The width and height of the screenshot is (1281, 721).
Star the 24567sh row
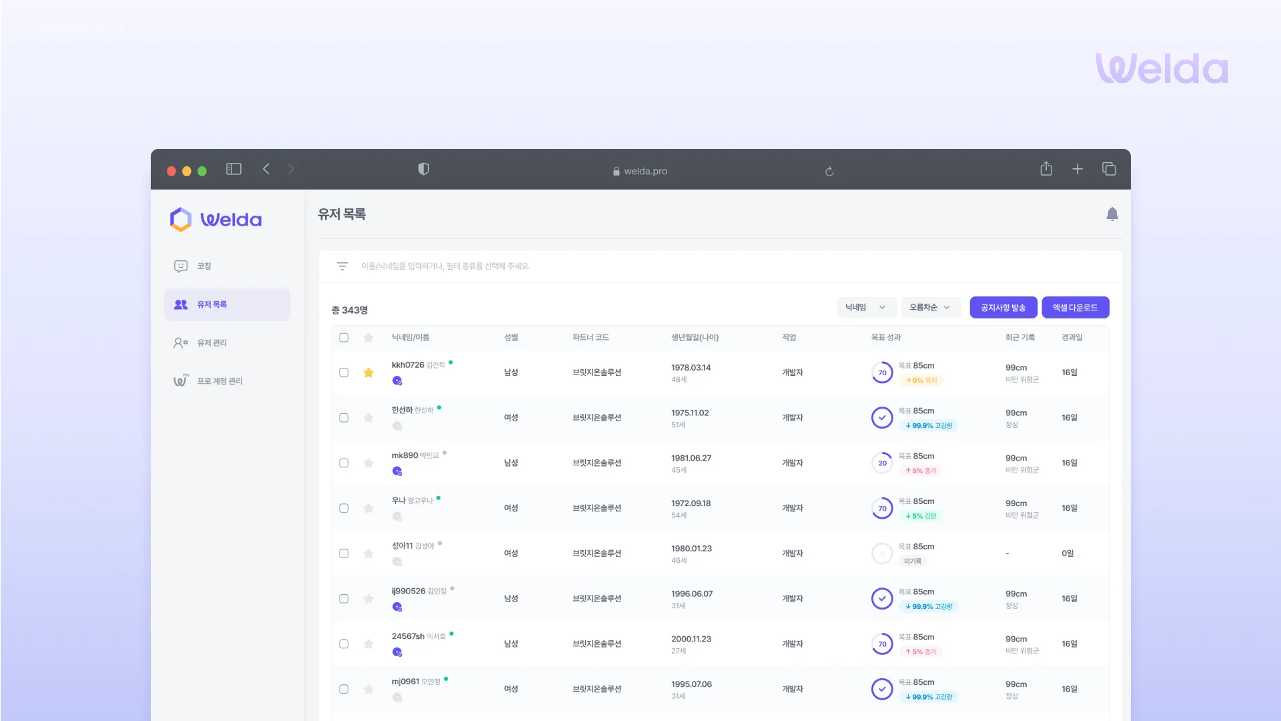click(368, 644)
